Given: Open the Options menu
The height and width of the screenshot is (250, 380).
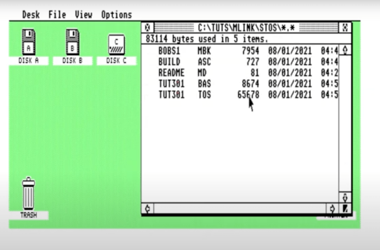Looking at the screenshot, I should pyautogui.click(x=117, y=15).
